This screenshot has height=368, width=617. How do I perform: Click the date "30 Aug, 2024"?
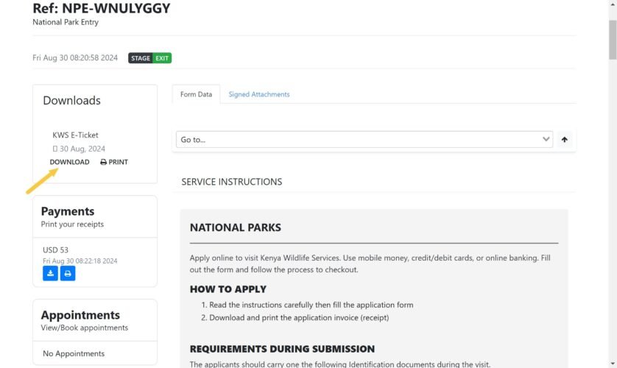coord(82,149)
